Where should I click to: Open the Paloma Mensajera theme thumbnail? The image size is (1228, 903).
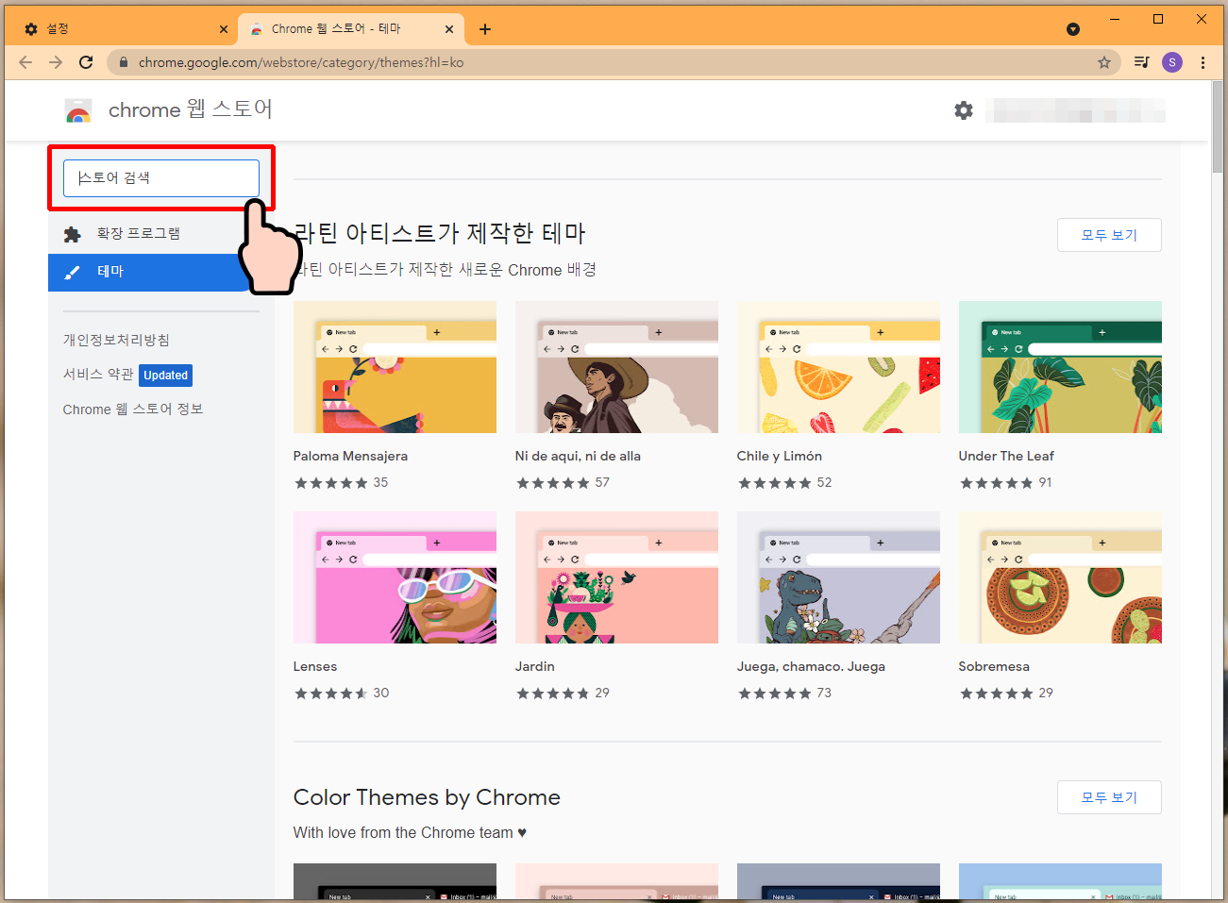pos(395,367)
